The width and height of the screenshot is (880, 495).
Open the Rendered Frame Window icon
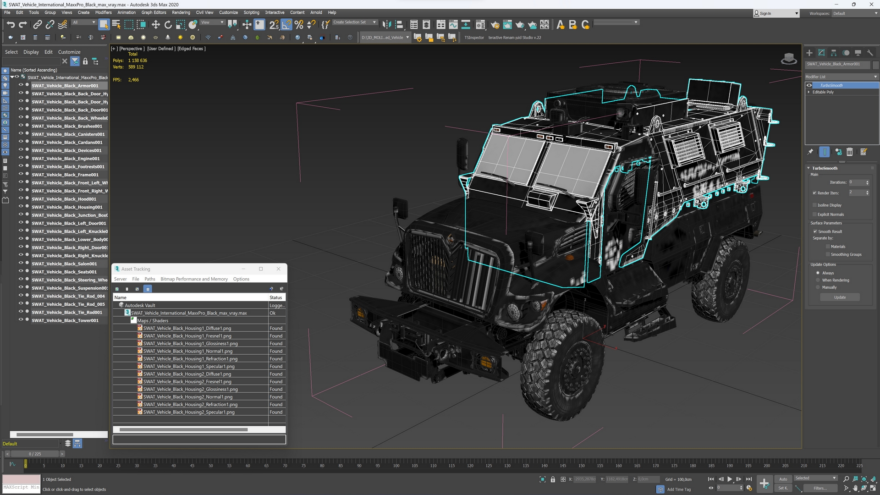tap(507, 25)
